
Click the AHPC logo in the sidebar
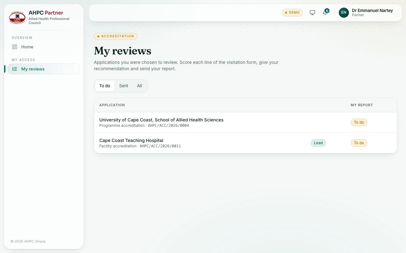coord(17,18)
